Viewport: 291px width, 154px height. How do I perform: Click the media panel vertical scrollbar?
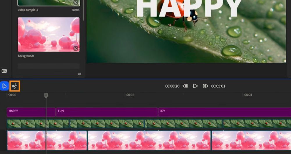pos(84,10)
